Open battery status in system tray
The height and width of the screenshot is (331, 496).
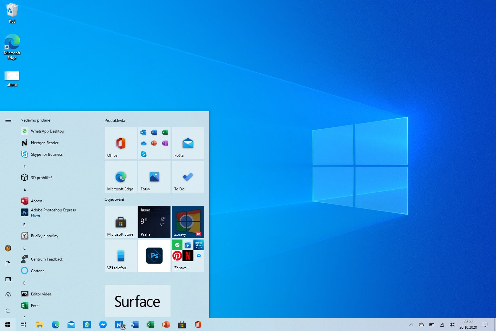(432, 325)
